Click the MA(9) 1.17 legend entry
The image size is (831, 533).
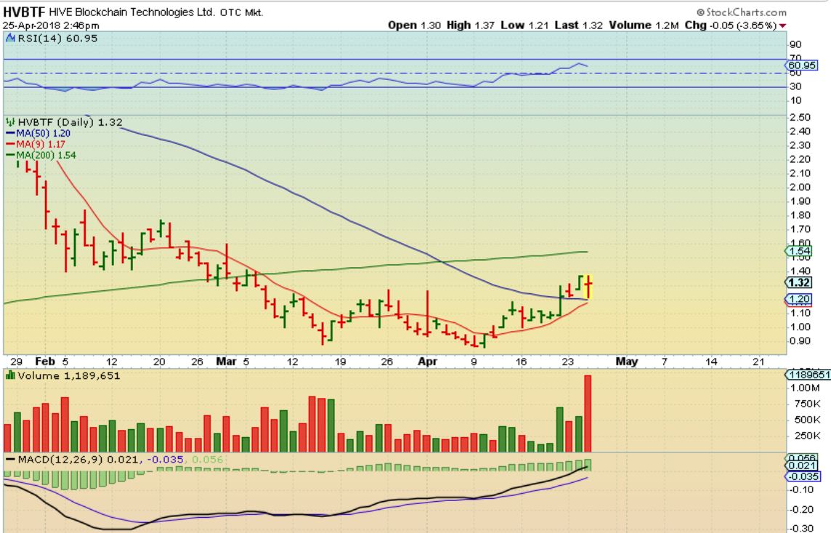[36, 144]
